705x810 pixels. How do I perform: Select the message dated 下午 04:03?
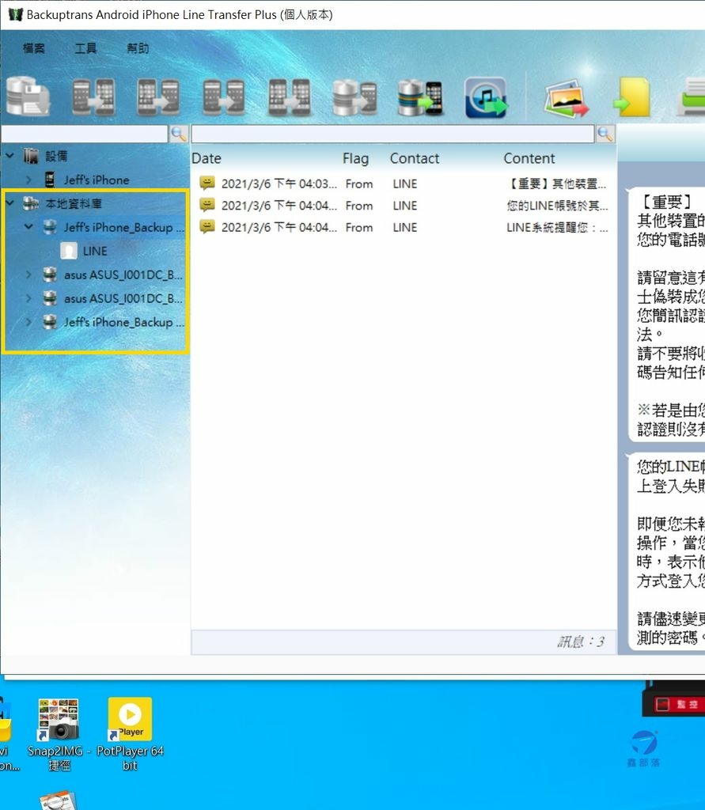[x=404, y=184]
